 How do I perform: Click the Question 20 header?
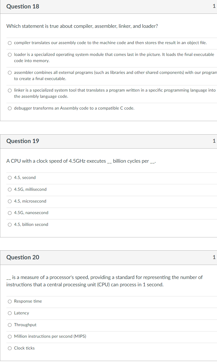(x=23, y=257)
